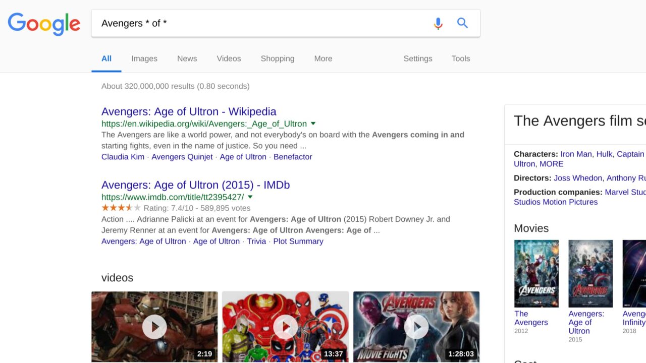The height and width of the screenshot is (363, 646).
Task: Expand the More search categories dropdown
Action: coord(323,58)
